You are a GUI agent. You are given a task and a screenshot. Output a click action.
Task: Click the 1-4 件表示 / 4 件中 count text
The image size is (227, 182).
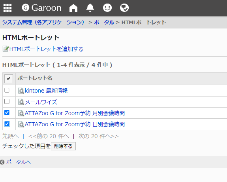coord(83,65)
